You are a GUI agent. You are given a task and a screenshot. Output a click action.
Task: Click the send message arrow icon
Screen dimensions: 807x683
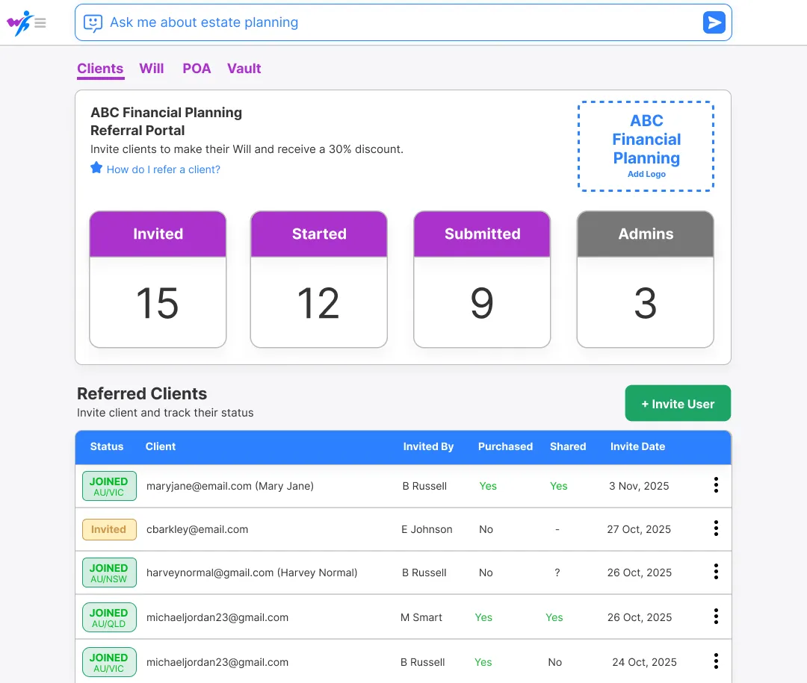pos(714,22)
